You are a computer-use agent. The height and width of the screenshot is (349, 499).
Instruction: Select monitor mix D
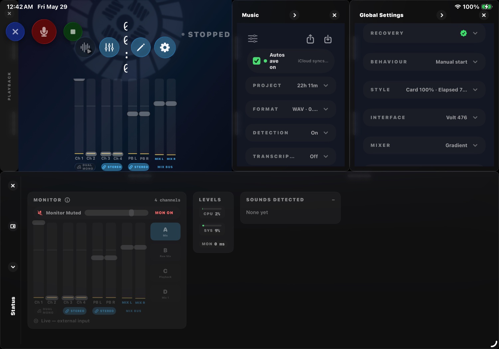click(165, 294)
